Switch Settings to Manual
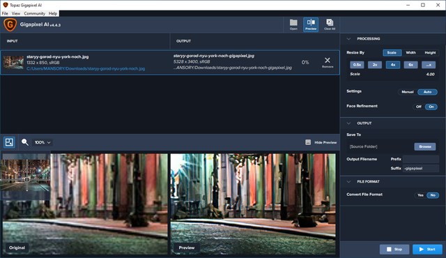 coord(407,92)
